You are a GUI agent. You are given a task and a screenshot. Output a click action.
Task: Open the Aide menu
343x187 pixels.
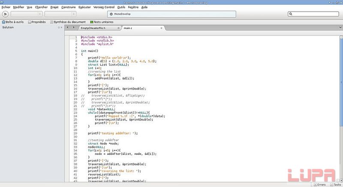144,7
